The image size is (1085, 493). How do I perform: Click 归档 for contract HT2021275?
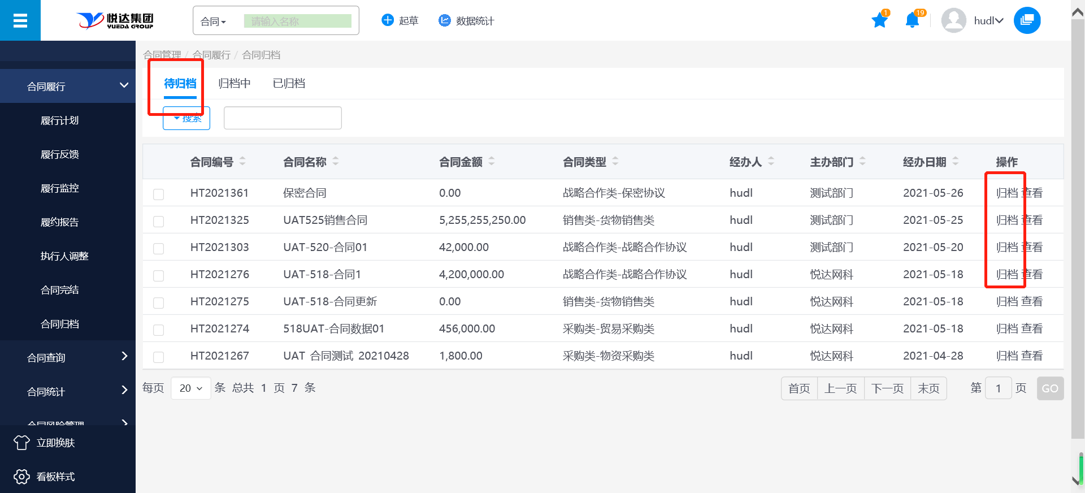1006,301
